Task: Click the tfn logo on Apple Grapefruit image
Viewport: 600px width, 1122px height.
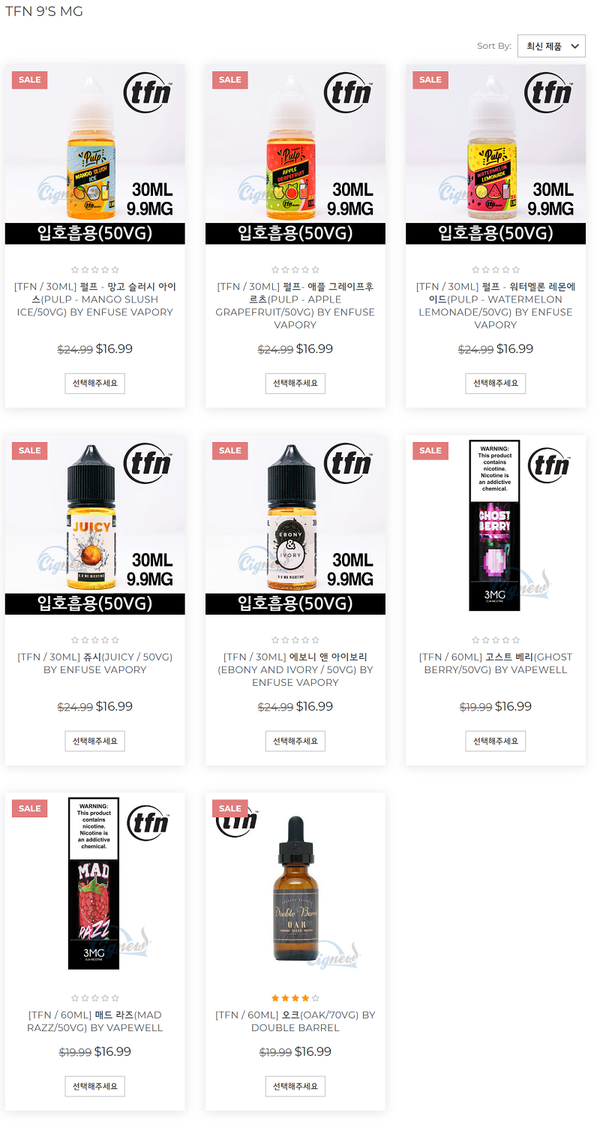Action: click(x=349, y=93)
